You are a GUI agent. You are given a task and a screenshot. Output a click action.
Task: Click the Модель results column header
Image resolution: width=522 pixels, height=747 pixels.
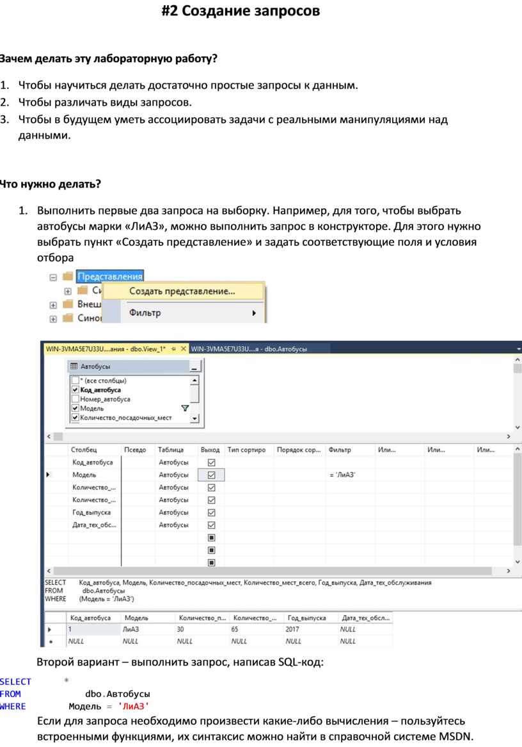(x=148, y=618)
